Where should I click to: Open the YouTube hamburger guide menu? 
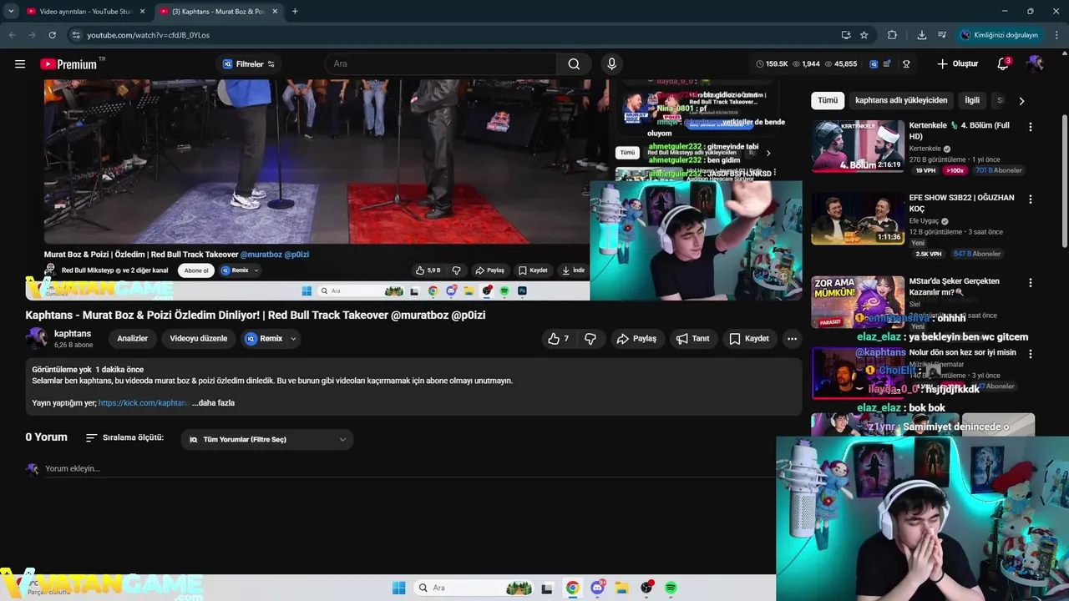pos(20,64)
